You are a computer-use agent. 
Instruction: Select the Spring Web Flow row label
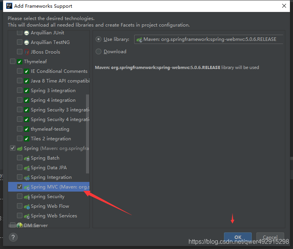pyautogui.click(x=50, y=206)
